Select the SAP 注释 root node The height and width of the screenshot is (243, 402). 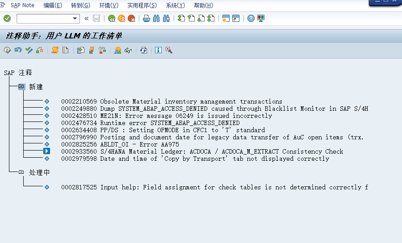[18, 73]
